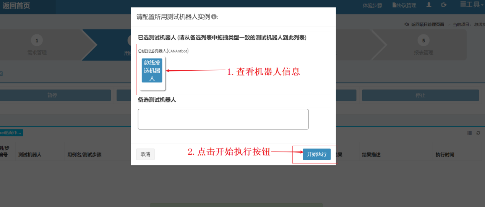Click the logout icon in top bar
Image resolution: width=485 pixels, height=207 pixels.
click(x=444, y=5)
